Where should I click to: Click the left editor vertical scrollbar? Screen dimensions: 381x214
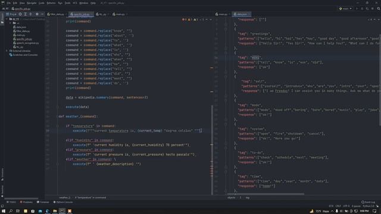click(212, 150)
